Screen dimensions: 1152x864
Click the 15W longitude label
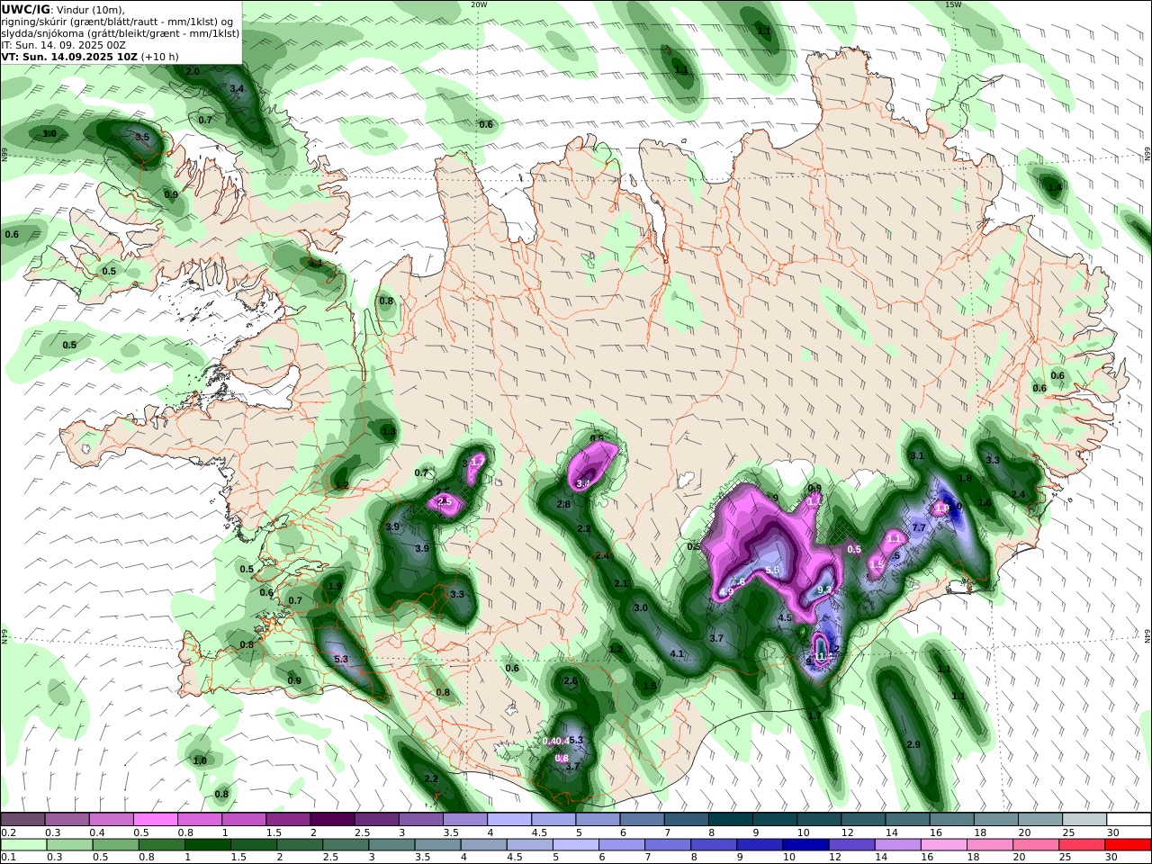tap(952, 4)
